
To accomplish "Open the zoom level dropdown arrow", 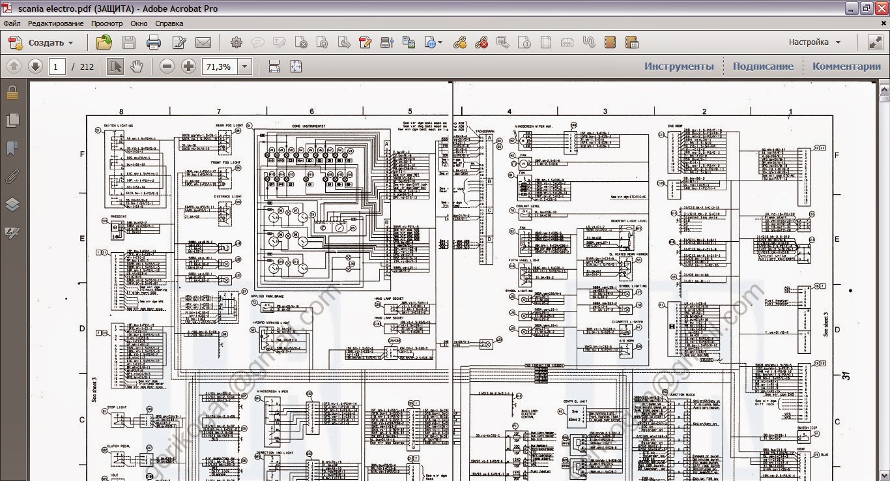I will point(245,66).
